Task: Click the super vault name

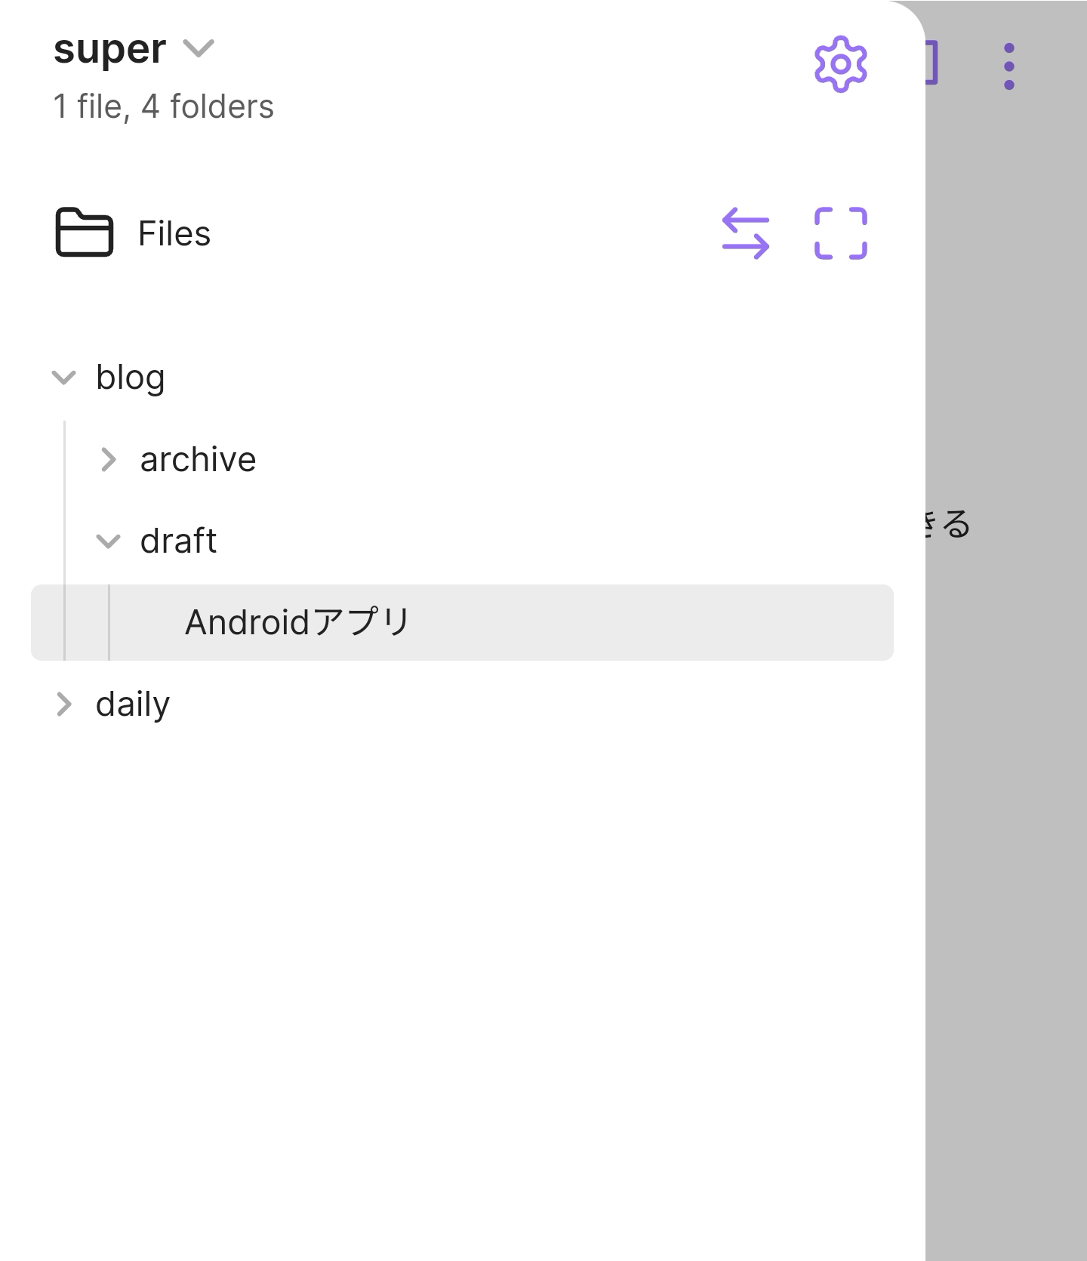Action: (x=109, y=50)
